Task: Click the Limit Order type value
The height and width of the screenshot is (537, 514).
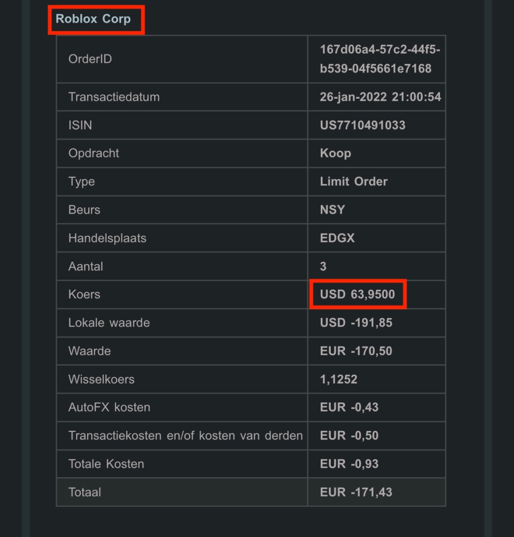Action: [353, 182]
